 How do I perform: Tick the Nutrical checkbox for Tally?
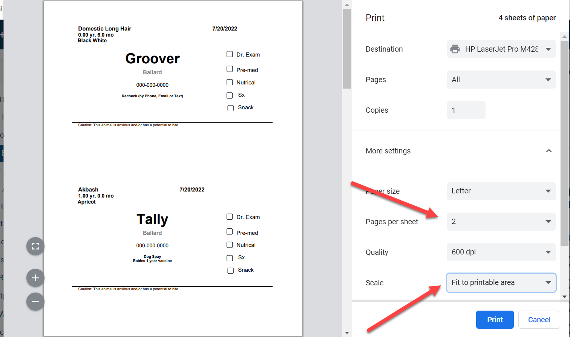(x=230, y=245)
